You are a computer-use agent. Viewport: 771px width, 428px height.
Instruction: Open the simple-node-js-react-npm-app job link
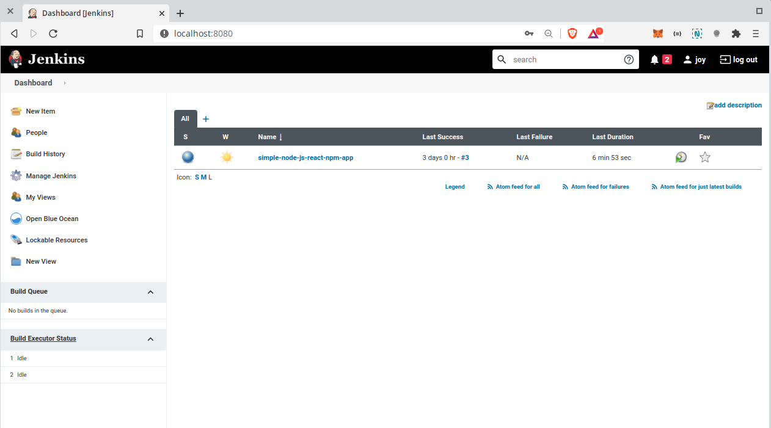click(x=305, y=158)
